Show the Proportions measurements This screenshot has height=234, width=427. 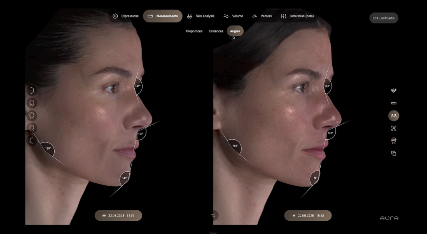click(194, 31)
